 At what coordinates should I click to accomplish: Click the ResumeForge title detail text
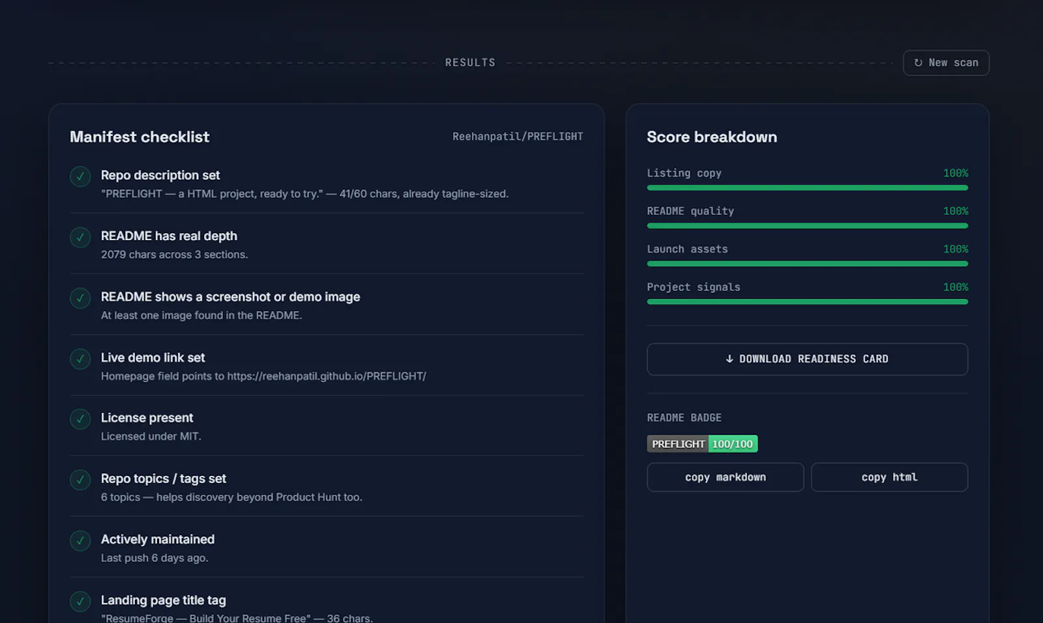237,618
